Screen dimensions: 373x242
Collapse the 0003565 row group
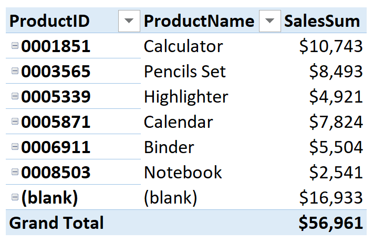coord(14,71)
